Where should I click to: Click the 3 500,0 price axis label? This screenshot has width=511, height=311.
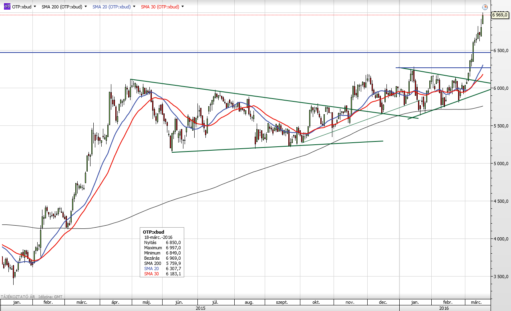[x=501, y=277]
